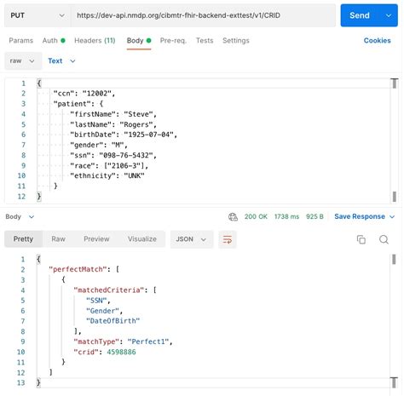Open the Headers (11) tab
The width and height of the screenshot is (404, 396).
[x=95, y=41]
